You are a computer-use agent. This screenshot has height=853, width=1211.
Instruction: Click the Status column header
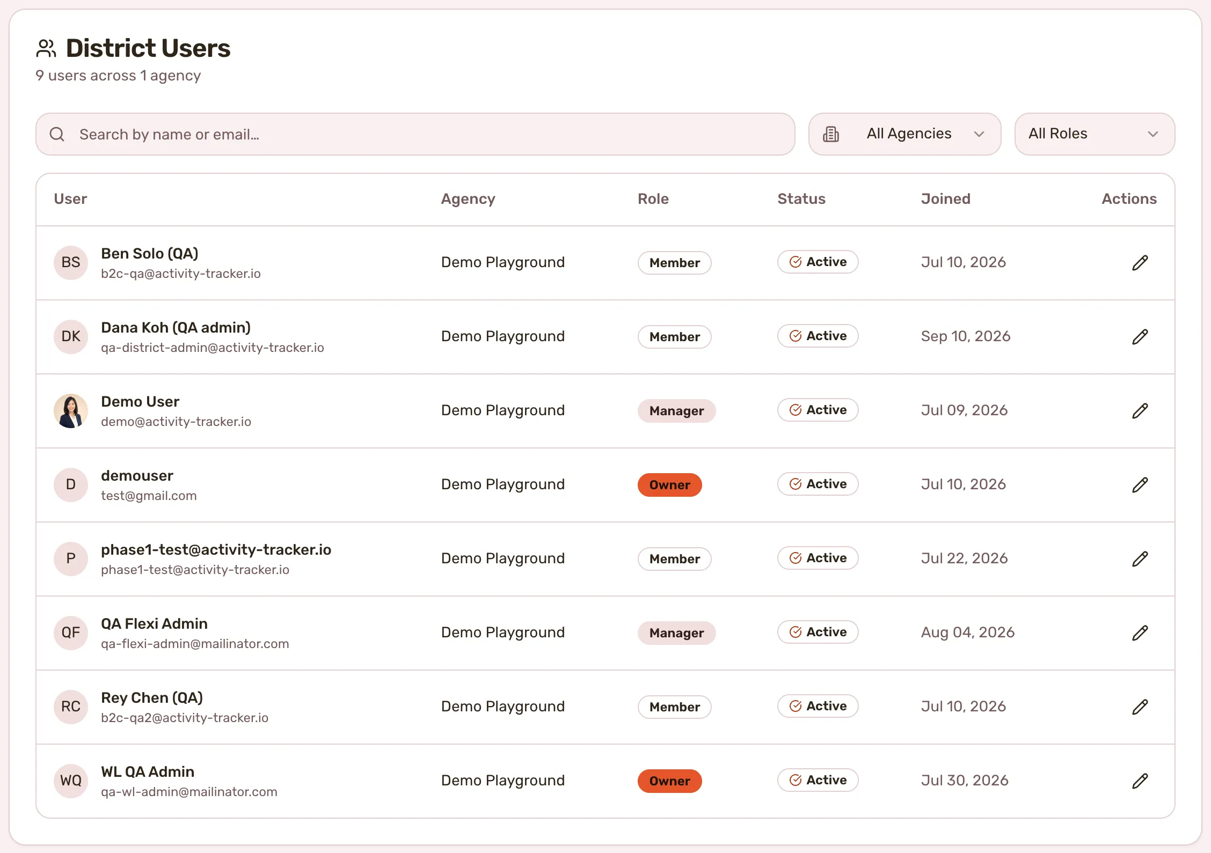[x=801, y=199]
